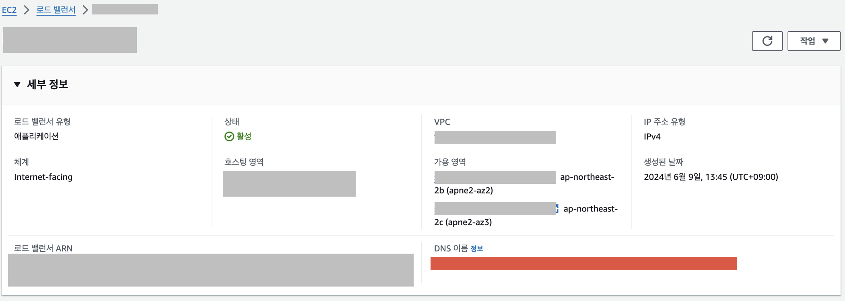Click the green 활성 status check icon
Viewport: 845px width, 301px height.
click(x=229, y=136)
